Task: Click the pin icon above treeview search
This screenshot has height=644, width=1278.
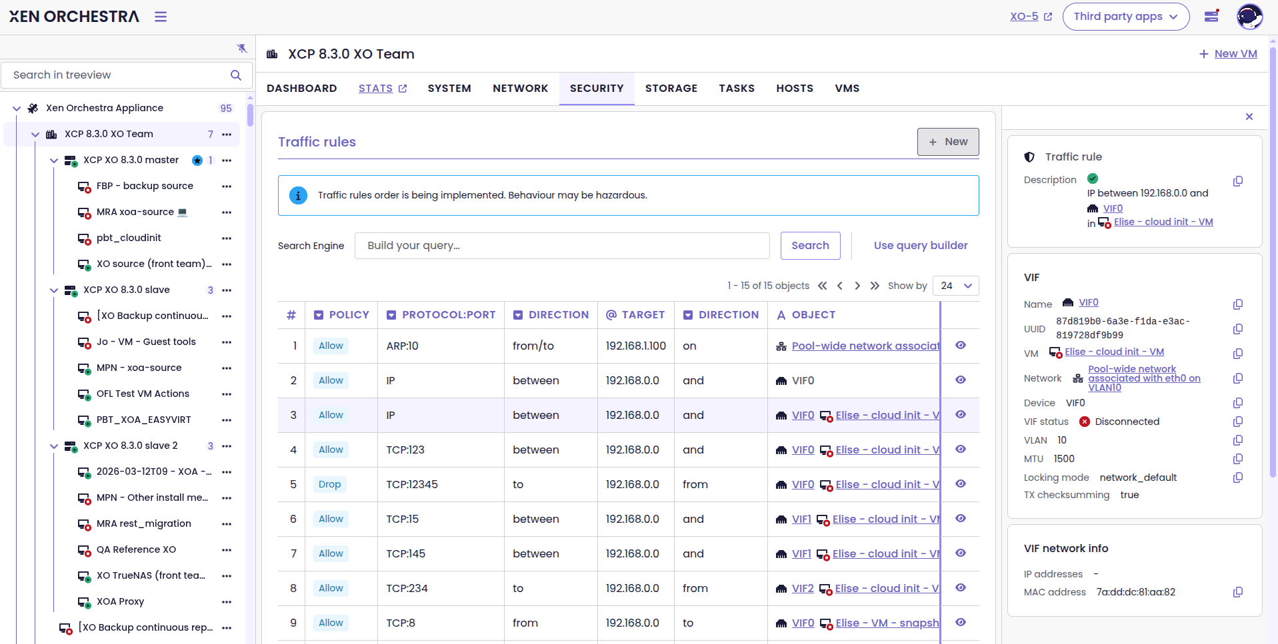Action: (241, 49)
